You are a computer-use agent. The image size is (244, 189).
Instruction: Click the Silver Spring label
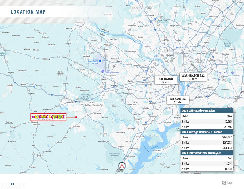[184, 53]
